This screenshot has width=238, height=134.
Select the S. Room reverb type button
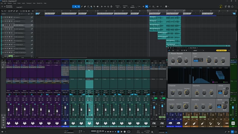click(x=196, y=59)
